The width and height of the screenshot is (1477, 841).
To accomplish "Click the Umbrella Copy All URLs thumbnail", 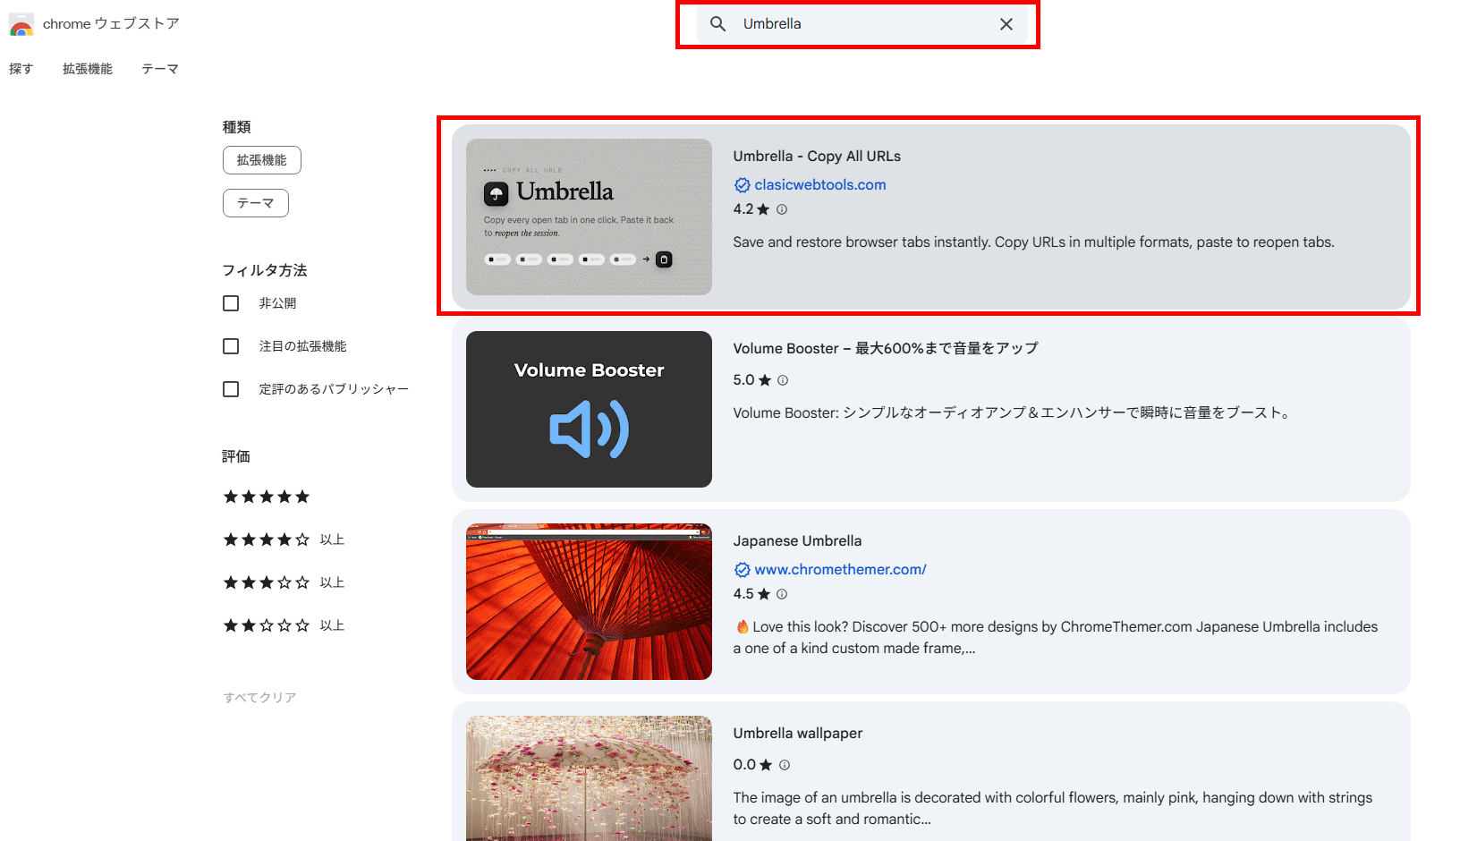I will click(x=589, y=217).
